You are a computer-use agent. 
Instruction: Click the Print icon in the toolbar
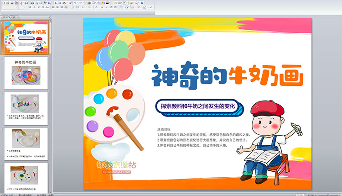[32, 3]
